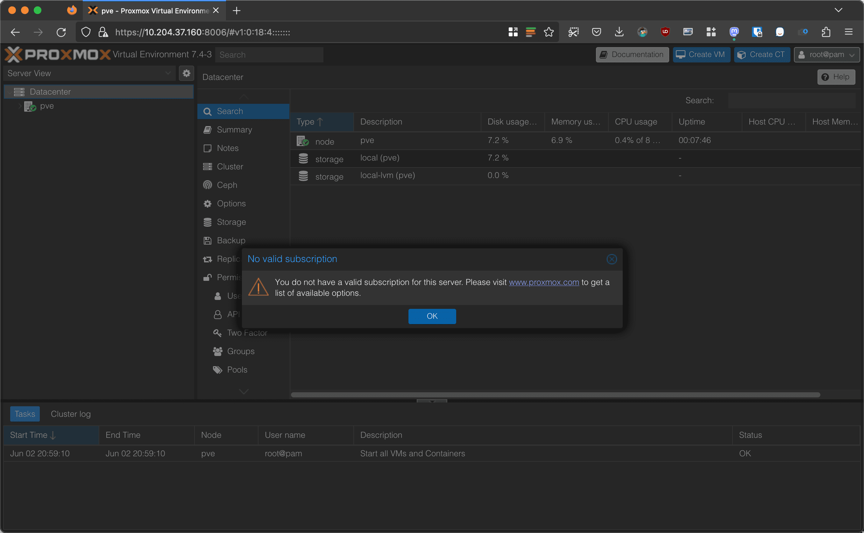This screenshot has height=533, width=864.
Task: Select the Start all VMs and Containers task
Action: (x=432, y=453)
